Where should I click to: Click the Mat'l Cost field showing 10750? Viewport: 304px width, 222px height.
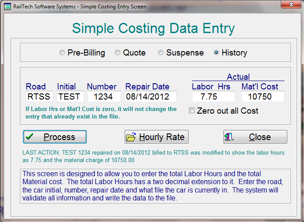(x=263, y=96)
